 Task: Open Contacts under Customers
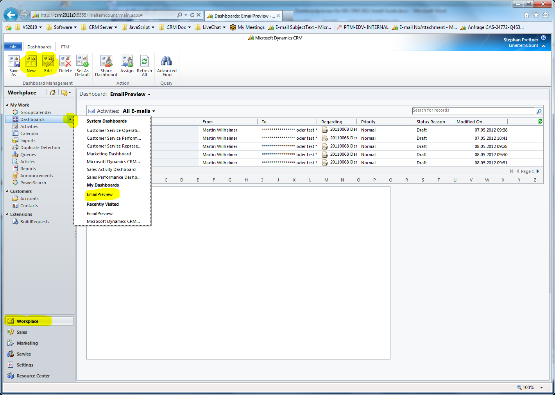click(x=29, y=206)
